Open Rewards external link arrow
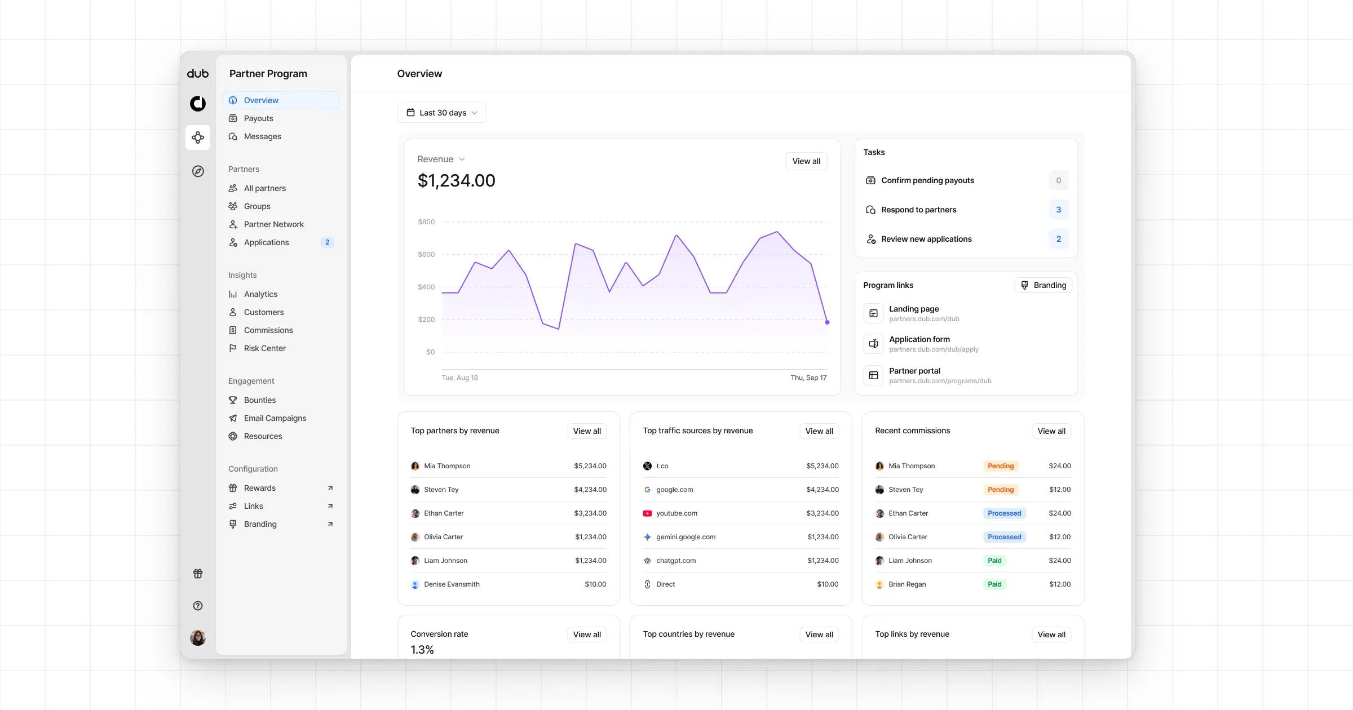 click(330, 488)
